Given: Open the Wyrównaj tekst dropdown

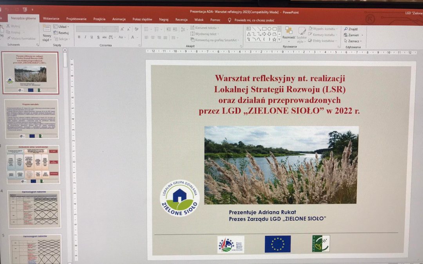Looking at the screenshot, I should (x=204, y=34).
